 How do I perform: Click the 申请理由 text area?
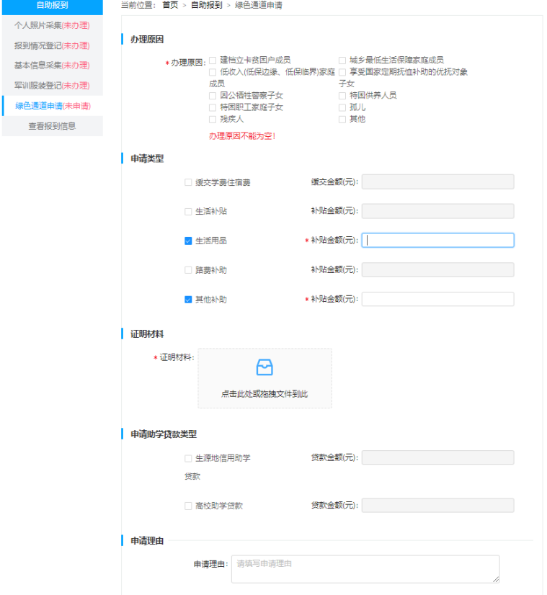365,568
